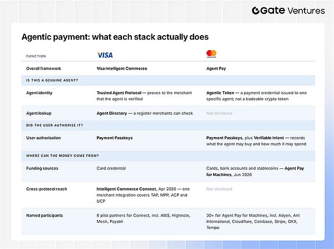This screenshot has width=334, height=249.
Task: Click the Mastercard logo column header
Action: pyautogui.click(x=212, y=54)
